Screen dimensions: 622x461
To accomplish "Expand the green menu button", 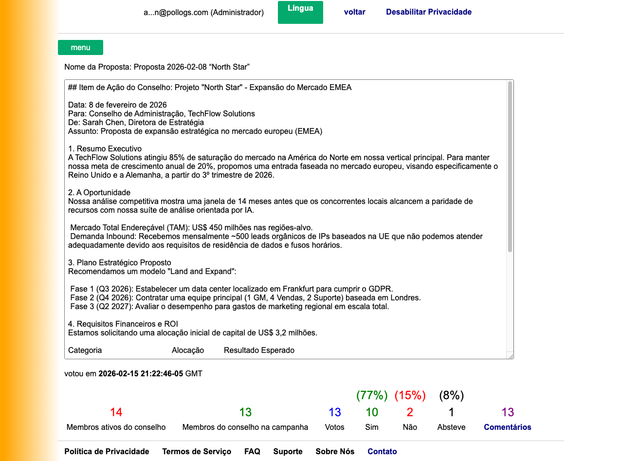I will [80, 48].
